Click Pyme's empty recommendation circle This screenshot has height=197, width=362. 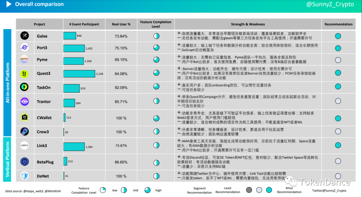(x=338, y=60)
